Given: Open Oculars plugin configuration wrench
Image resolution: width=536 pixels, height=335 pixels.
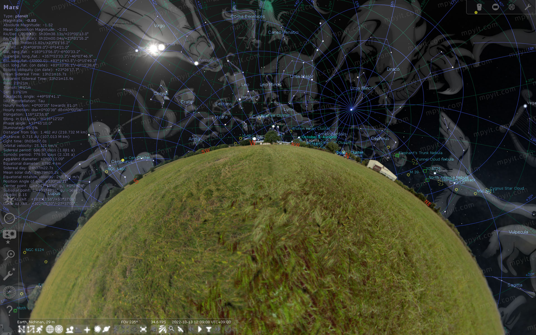Looking at the screenshot, I should (528, 7).
